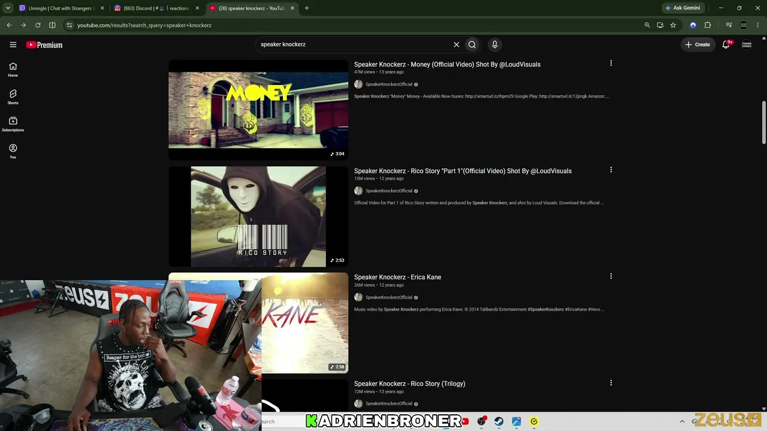Open the Extensions puzzle menu
The height and width of the screenshot is (431, 767).
708,25
